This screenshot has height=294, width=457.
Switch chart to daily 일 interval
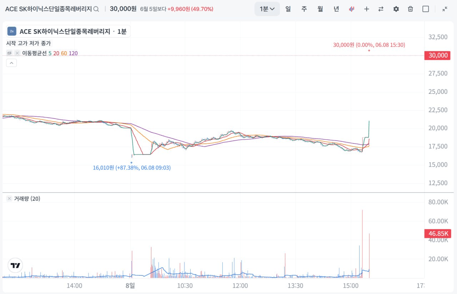click(288, 9)
